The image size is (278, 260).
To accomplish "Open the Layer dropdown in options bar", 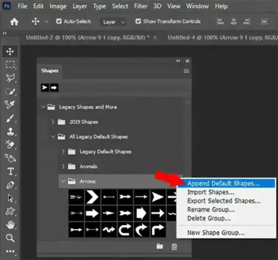I will (x=114, y=22).
